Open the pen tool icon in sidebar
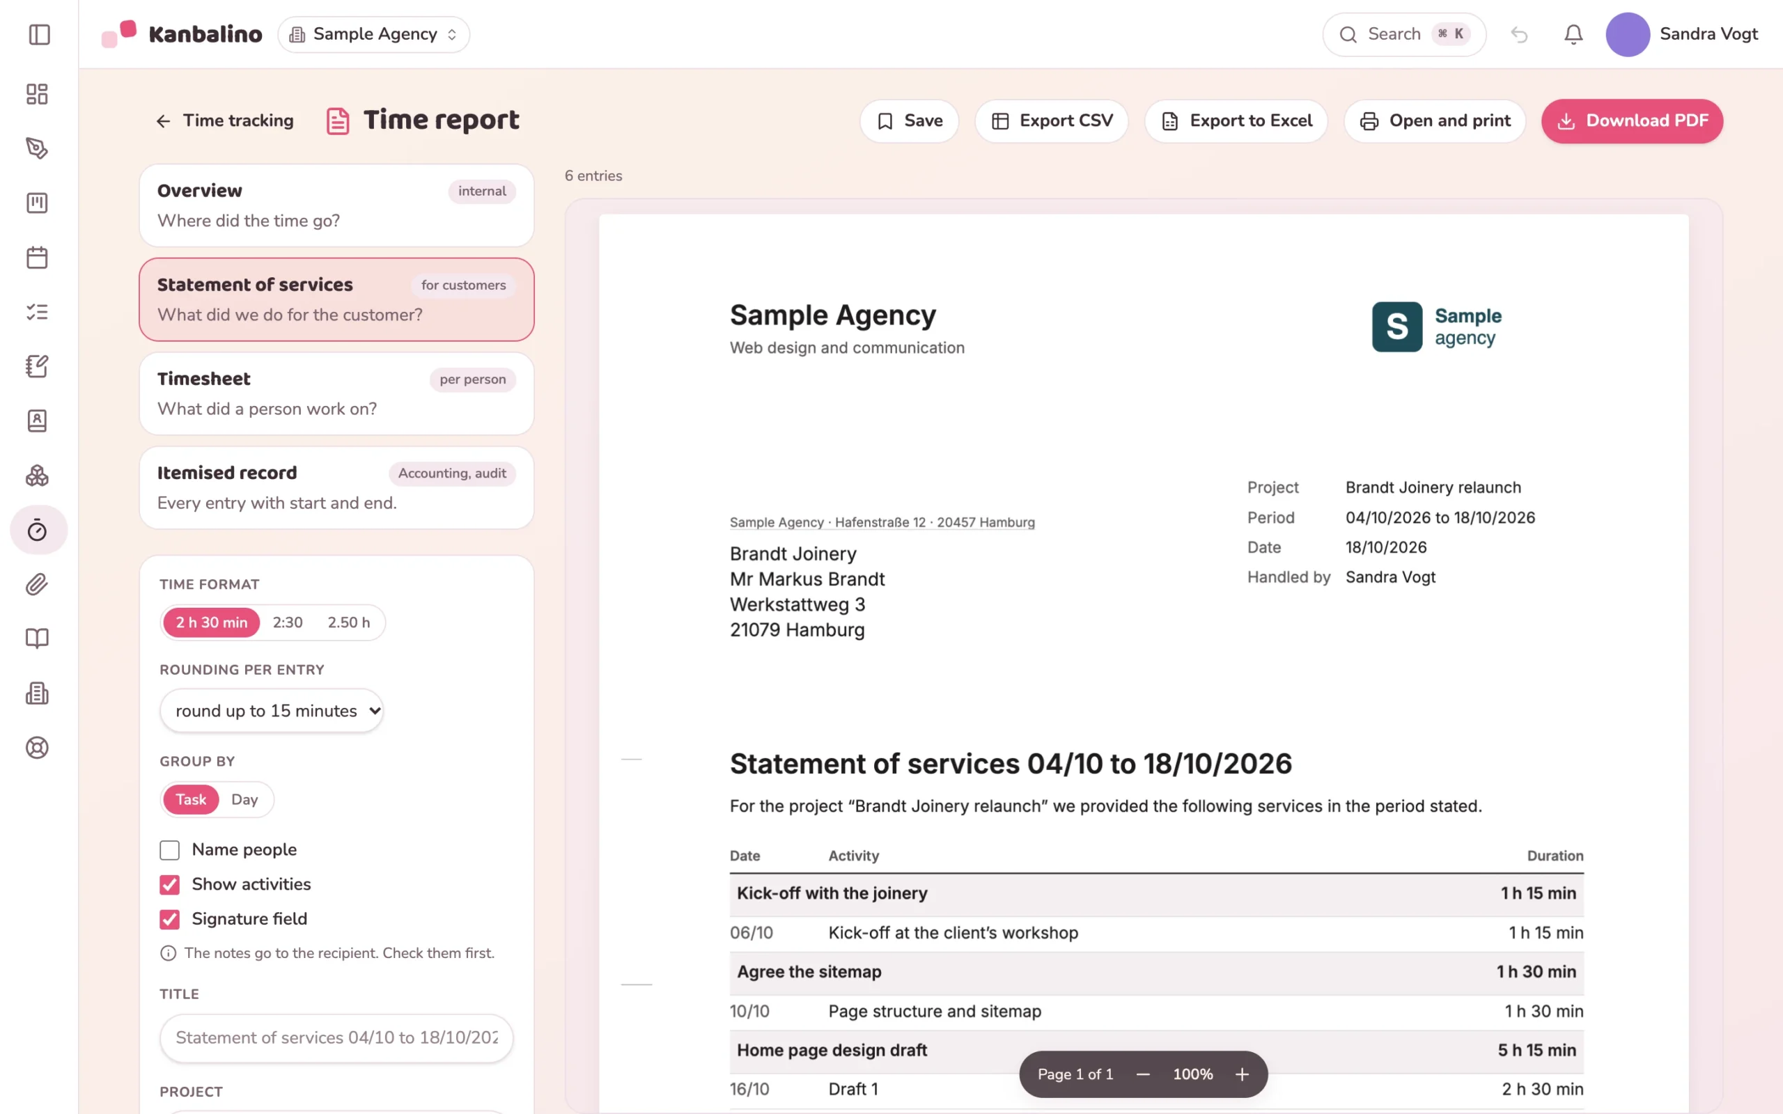This screenshot has height=1114, width=1783. pyautogui.click(x=37, y=148)
